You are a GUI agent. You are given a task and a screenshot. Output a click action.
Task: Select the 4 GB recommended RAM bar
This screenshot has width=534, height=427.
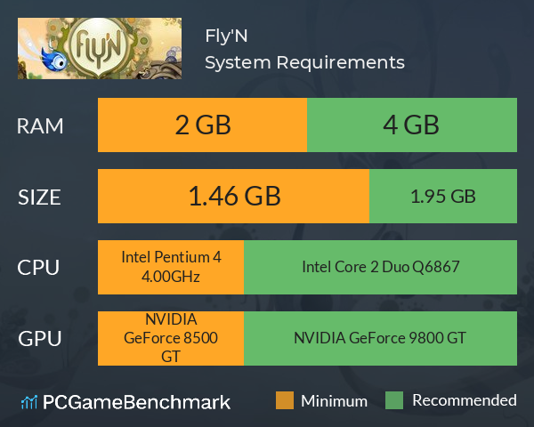[412, 125]
